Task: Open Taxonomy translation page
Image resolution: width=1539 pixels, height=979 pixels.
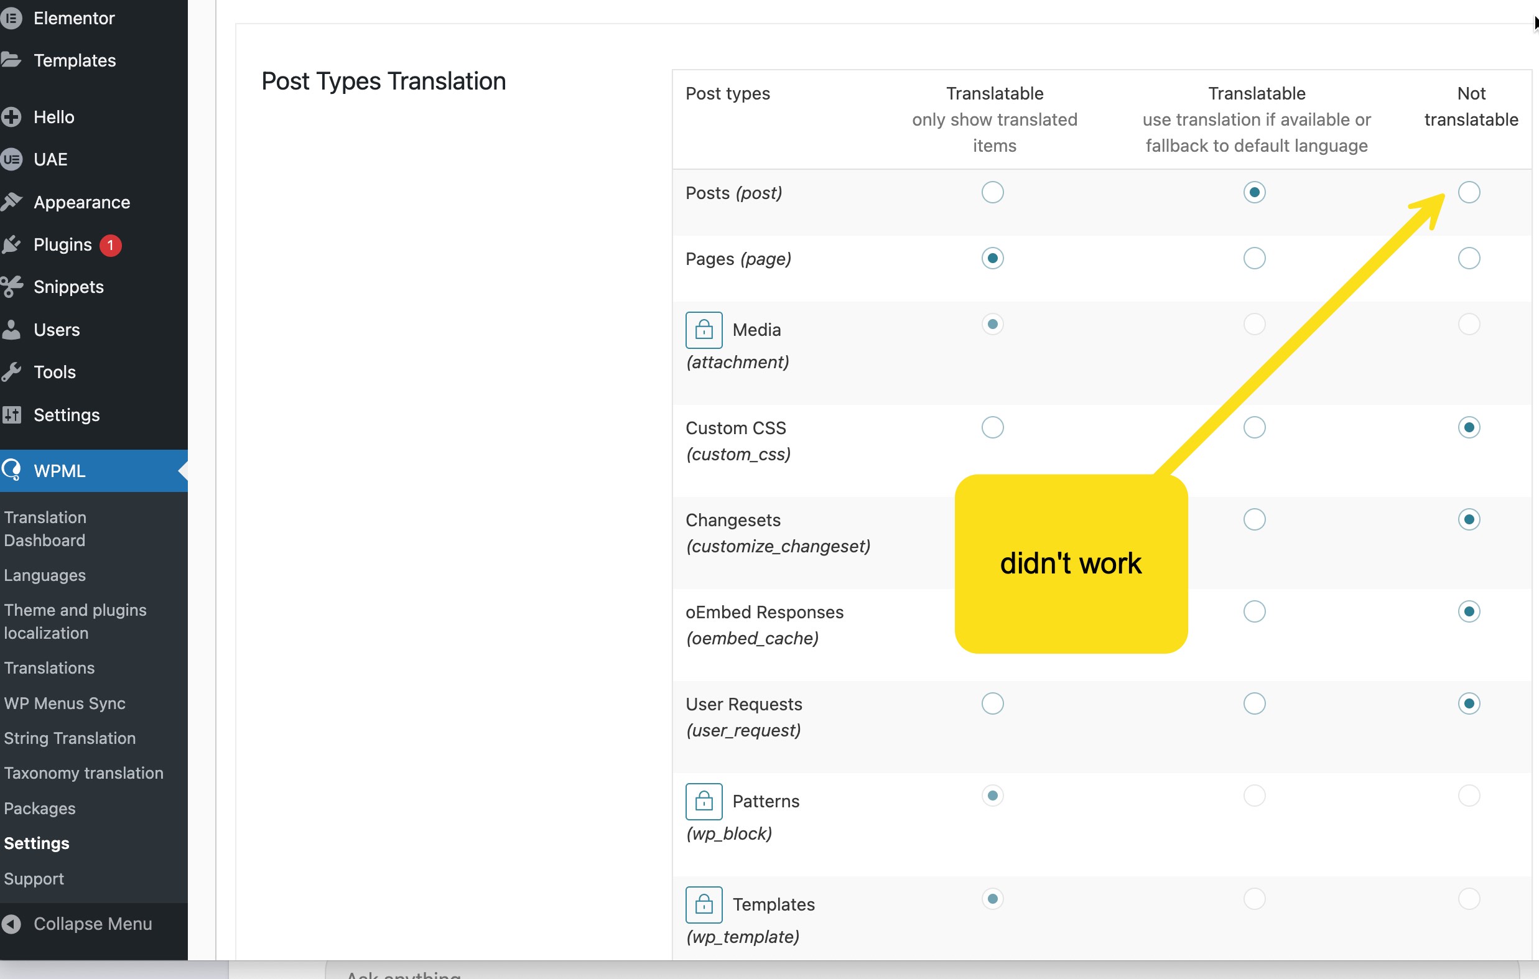Action: 84,773
